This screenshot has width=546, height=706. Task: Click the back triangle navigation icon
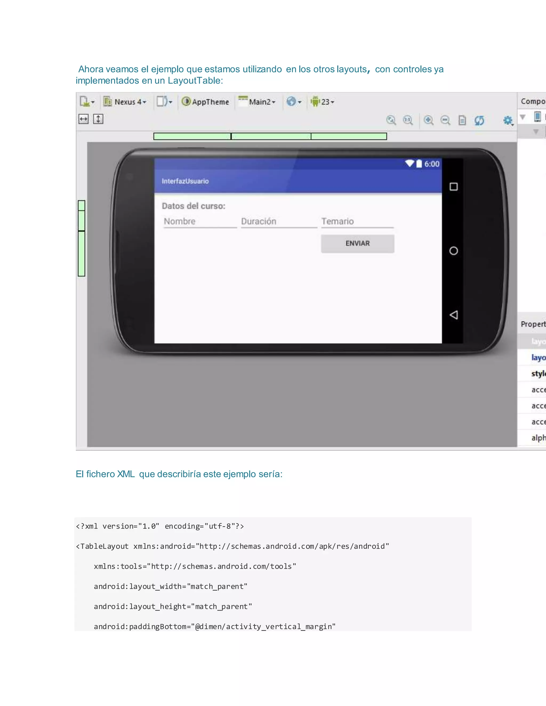coord(453,315)
